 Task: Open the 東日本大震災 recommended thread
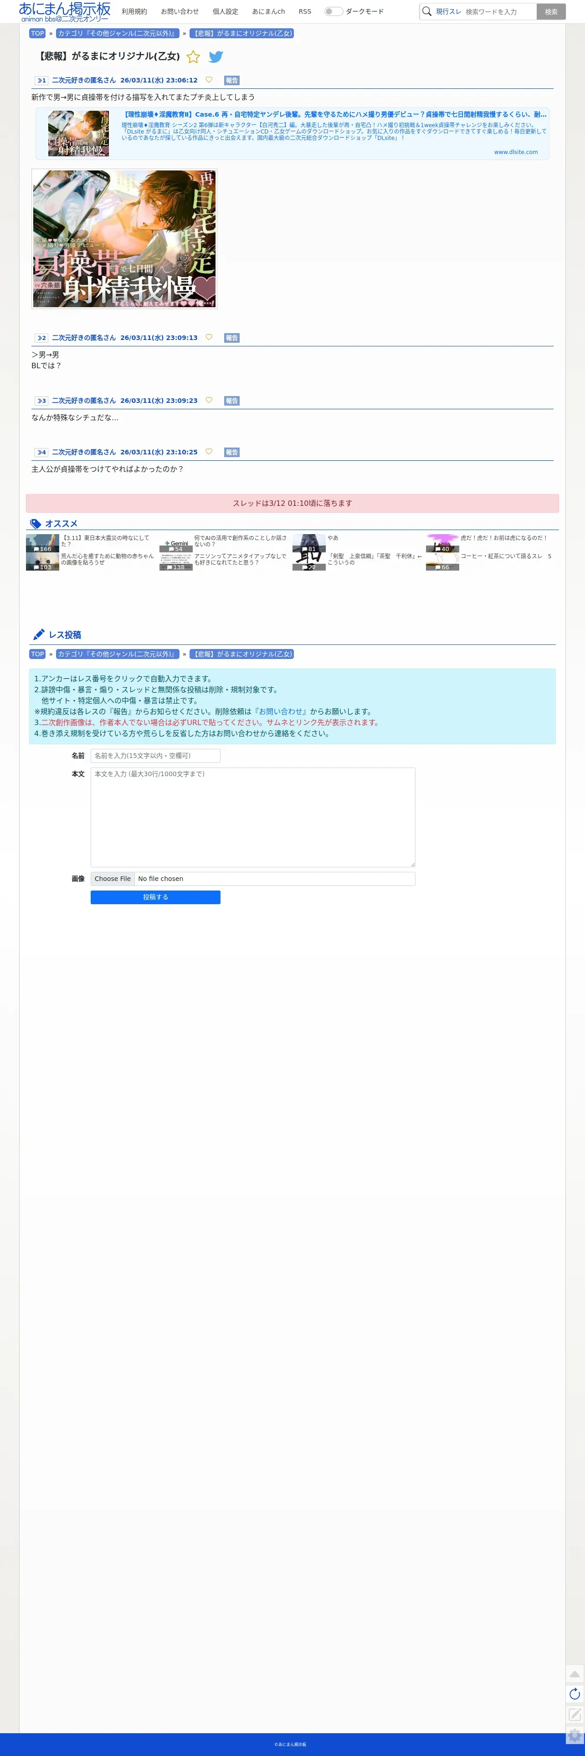[106, 541]
